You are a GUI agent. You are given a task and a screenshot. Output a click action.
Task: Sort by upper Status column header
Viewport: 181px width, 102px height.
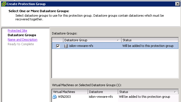coord(150,40)
